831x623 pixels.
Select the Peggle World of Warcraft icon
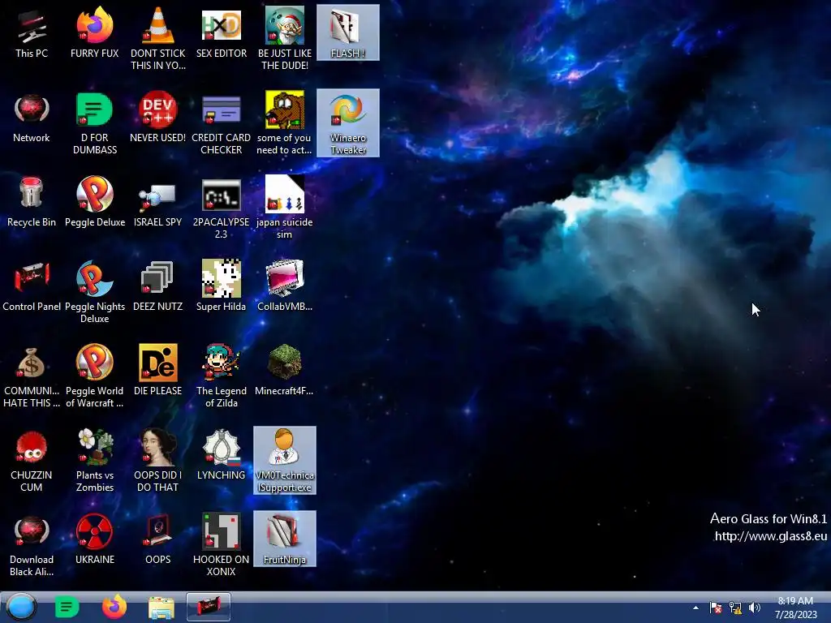pos(94,376)
